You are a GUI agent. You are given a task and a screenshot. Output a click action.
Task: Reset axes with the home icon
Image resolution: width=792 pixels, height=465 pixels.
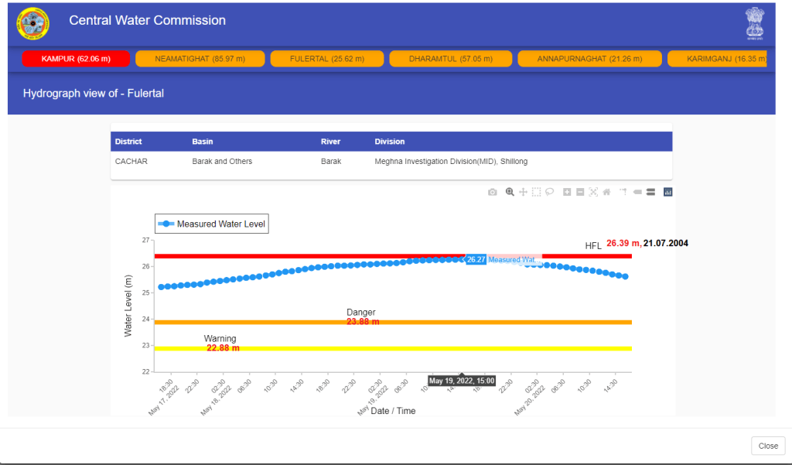(607, 192)
